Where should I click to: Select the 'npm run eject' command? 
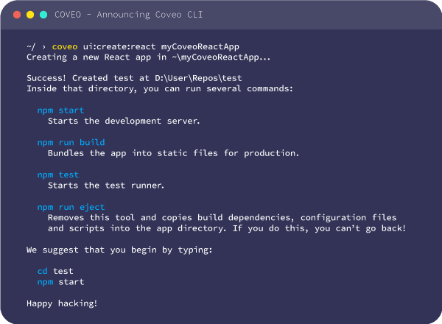pyautogui.click(x=71, y=208)
